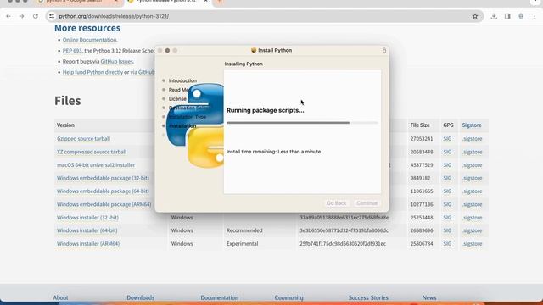Click the Recommended cell for Windows installer (64-bit)
Viewport: 543px width, 305px height.
(x=244, y=230)
